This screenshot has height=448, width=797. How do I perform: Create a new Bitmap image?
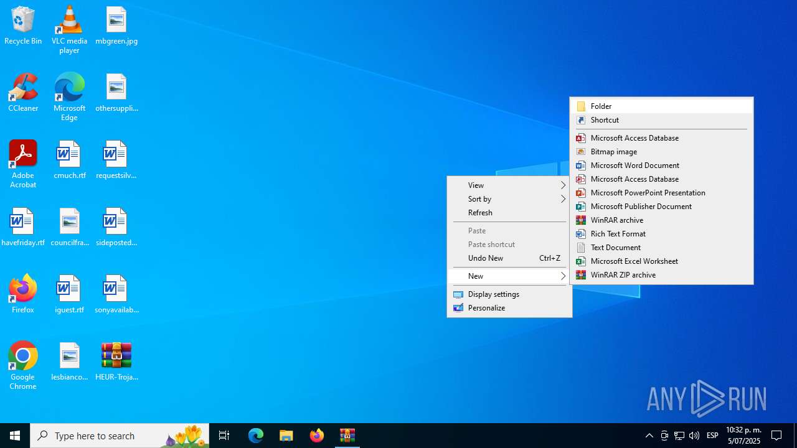coord(661,152)
